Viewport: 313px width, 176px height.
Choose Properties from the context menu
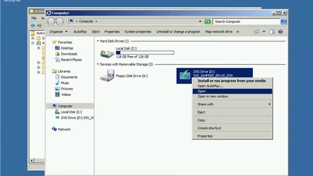[x=232, y=136]
